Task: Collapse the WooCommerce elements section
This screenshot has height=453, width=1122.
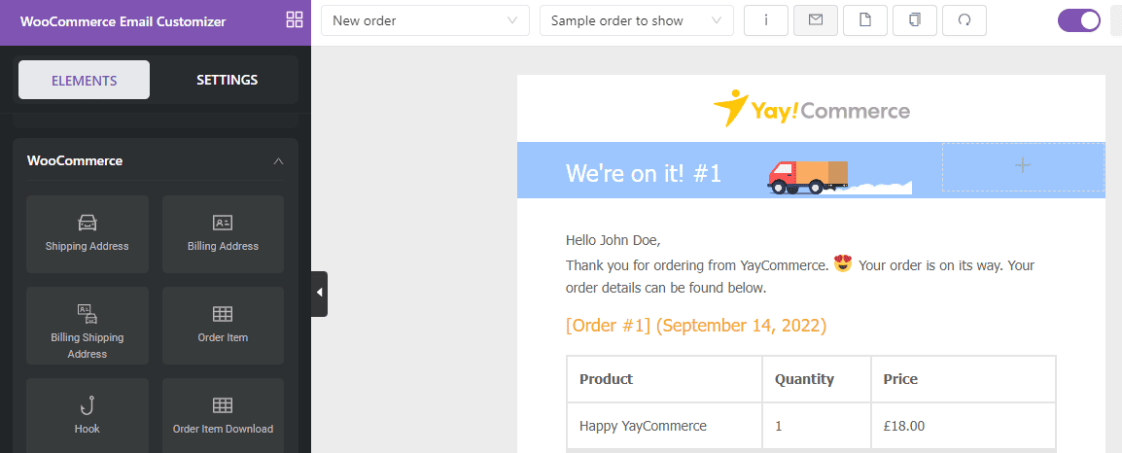Action: tap(278, 160)
